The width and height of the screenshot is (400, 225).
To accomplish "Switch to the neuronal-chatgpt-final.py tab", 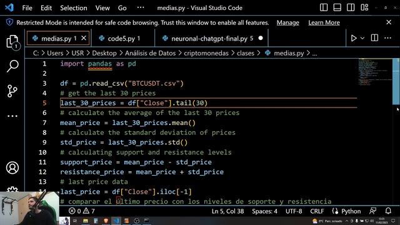I will 212,38.
